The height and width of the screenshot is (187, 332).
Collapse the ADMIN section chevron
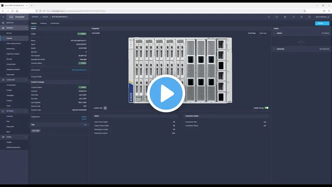[26, 137]
